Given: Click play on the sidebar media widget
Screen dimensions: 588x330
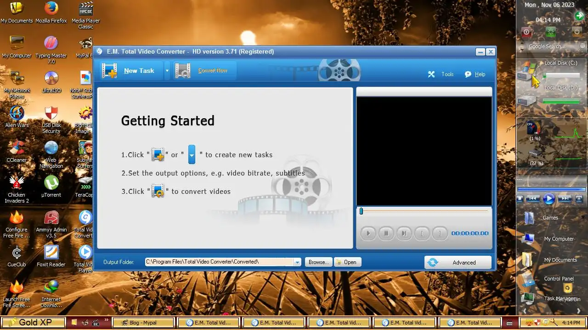Looking at the screenshot, I should tap(548, 198).
